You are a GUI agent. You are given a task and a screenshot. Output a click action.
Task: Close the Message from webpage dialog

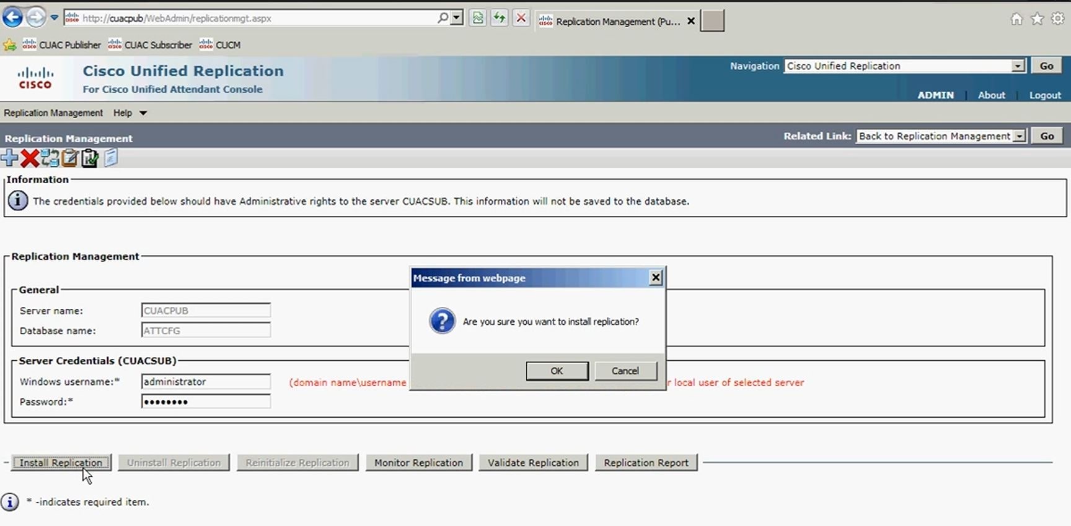[x=656, y=278]
